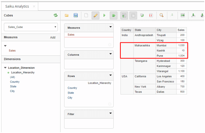Screen dimensions: 205x133
Task: Click Location_Hierarchy label in Rows box
Action: [x=100, y=83]
